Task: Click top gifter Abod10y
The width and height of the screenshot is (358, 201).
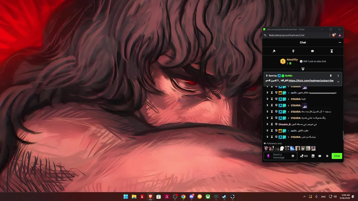Action: (x=292, y=59)
